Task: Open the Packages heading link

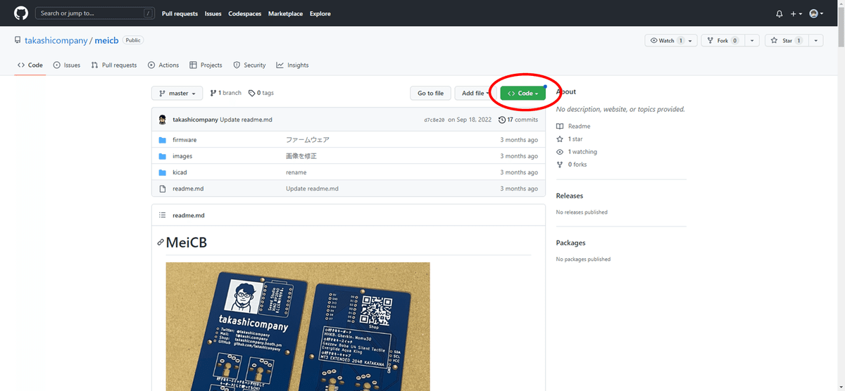Action: [571, 243]
